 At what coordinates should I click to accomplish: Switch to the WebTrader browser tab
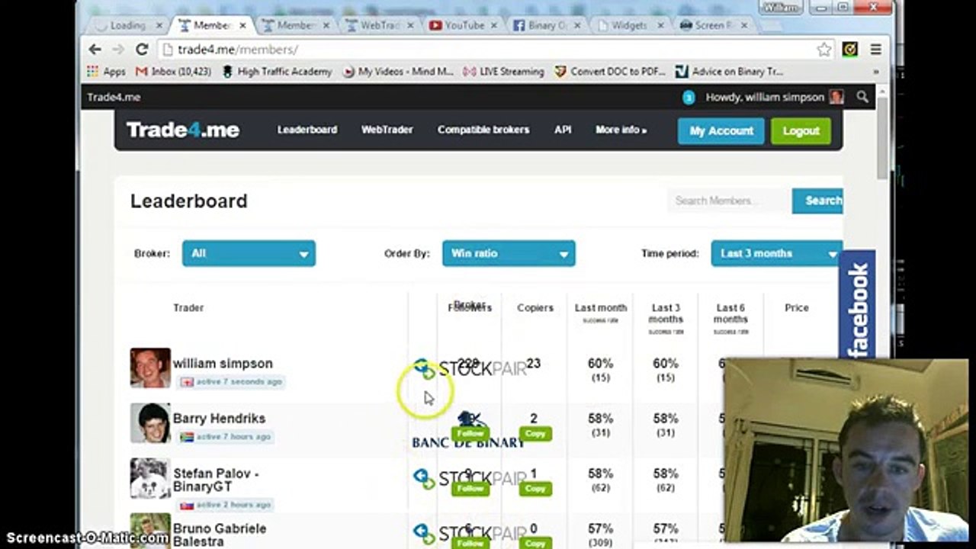point(380,25)
